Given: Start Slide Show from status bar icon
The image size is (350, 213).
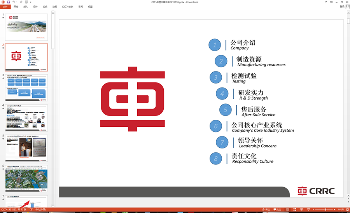Looking at the screenshot, I should [x=308, y=210].
